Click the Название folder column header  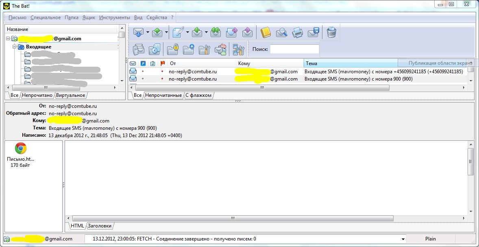click(x=61, y=29)
